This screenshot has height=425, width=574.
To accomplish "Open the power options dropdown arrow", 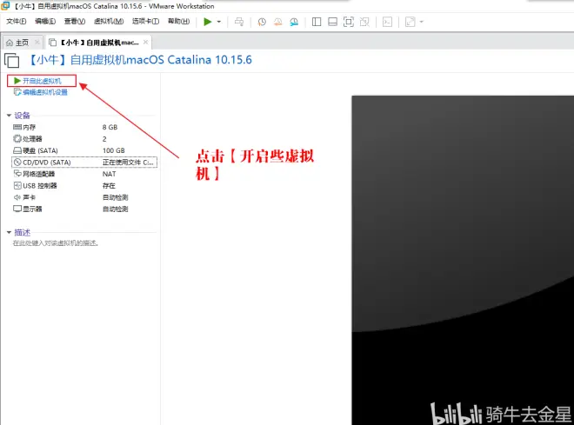I will [219, 22].
